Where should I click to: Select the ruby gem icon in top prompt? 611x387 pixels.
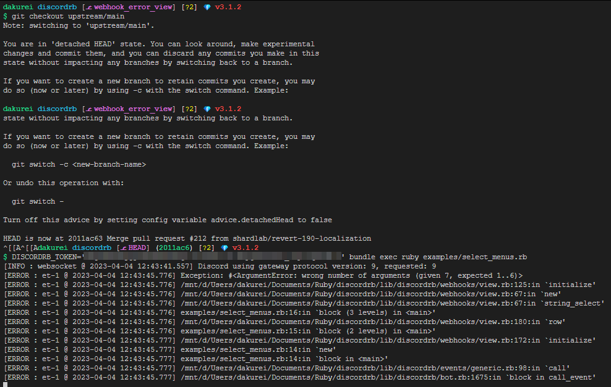(208, 7)
